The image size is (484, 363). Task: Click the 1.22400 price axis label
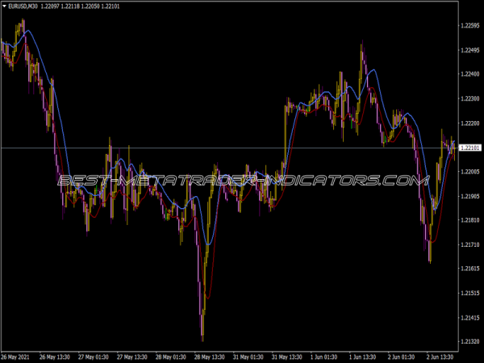[469, 74]
